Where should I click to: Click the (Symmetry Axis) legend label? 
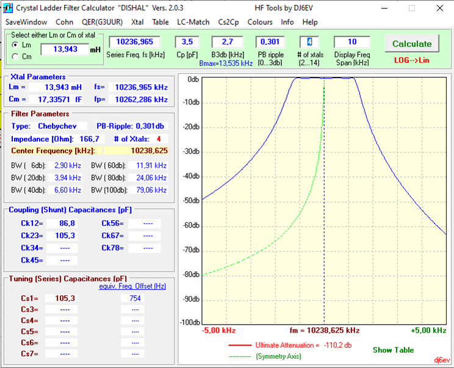(x=278, y=356)
